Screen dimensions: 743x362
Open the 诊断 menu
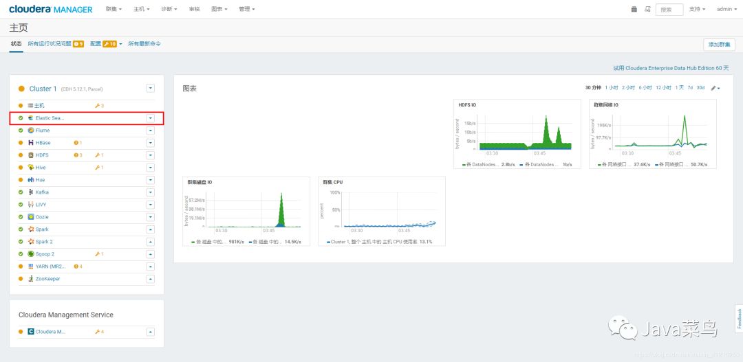(169, 9)
